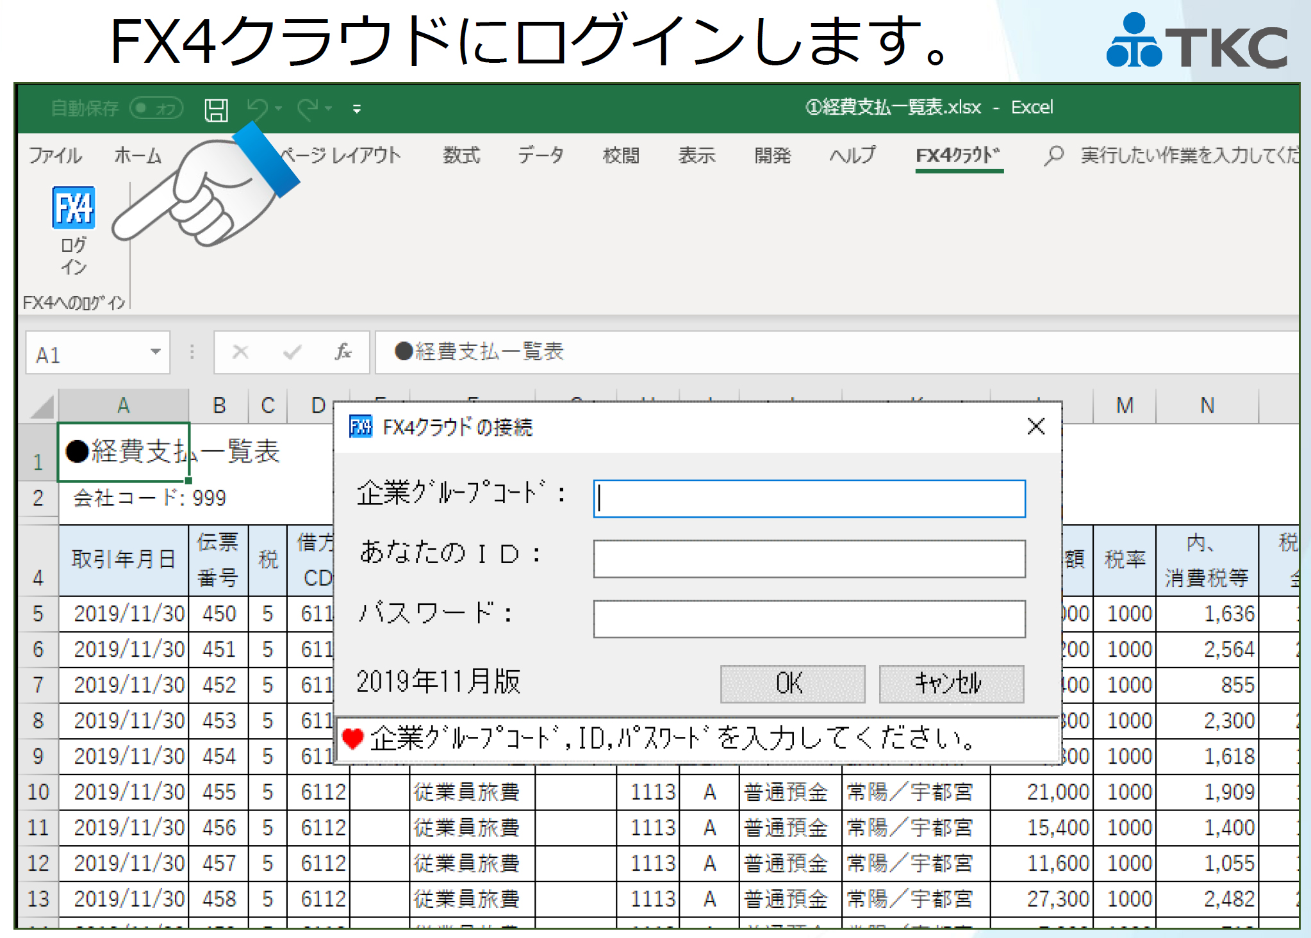This screenshot has width=1311, height=938.
Task: Click the キャンセル button in the dialog
Action: (x=950, y=683)
